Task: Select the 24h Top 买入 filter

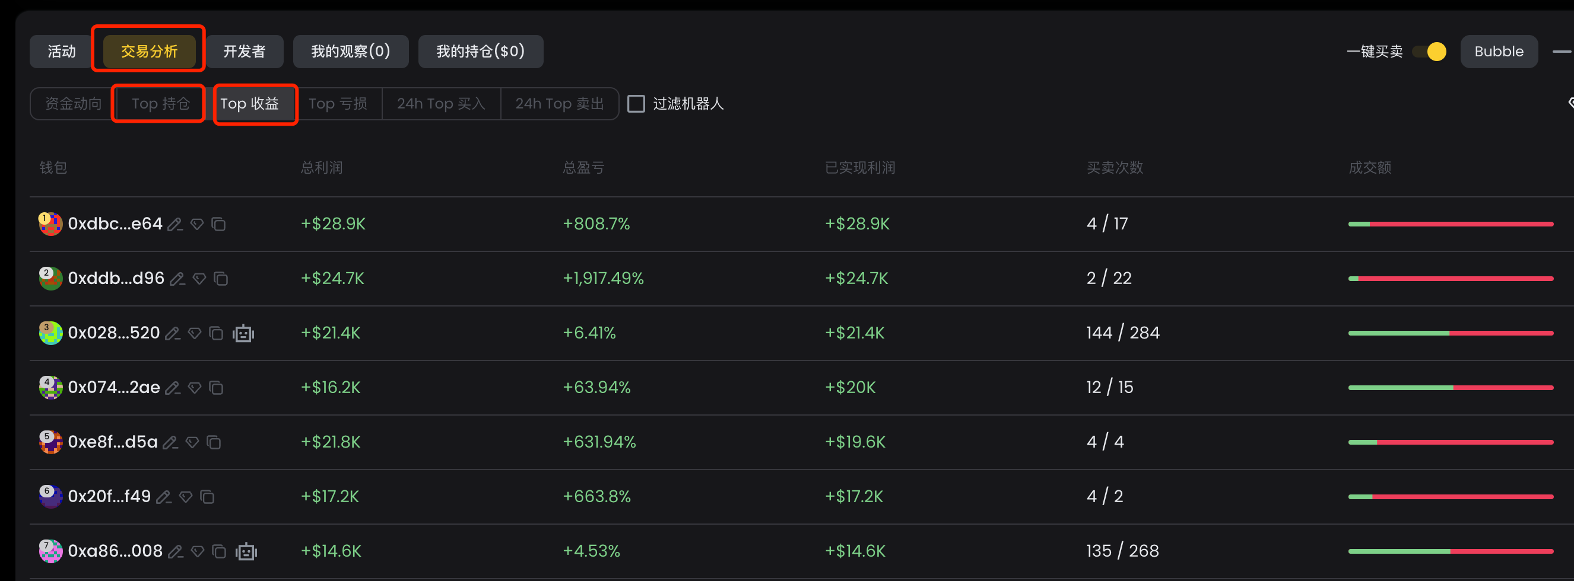Action: coord(440,104)
